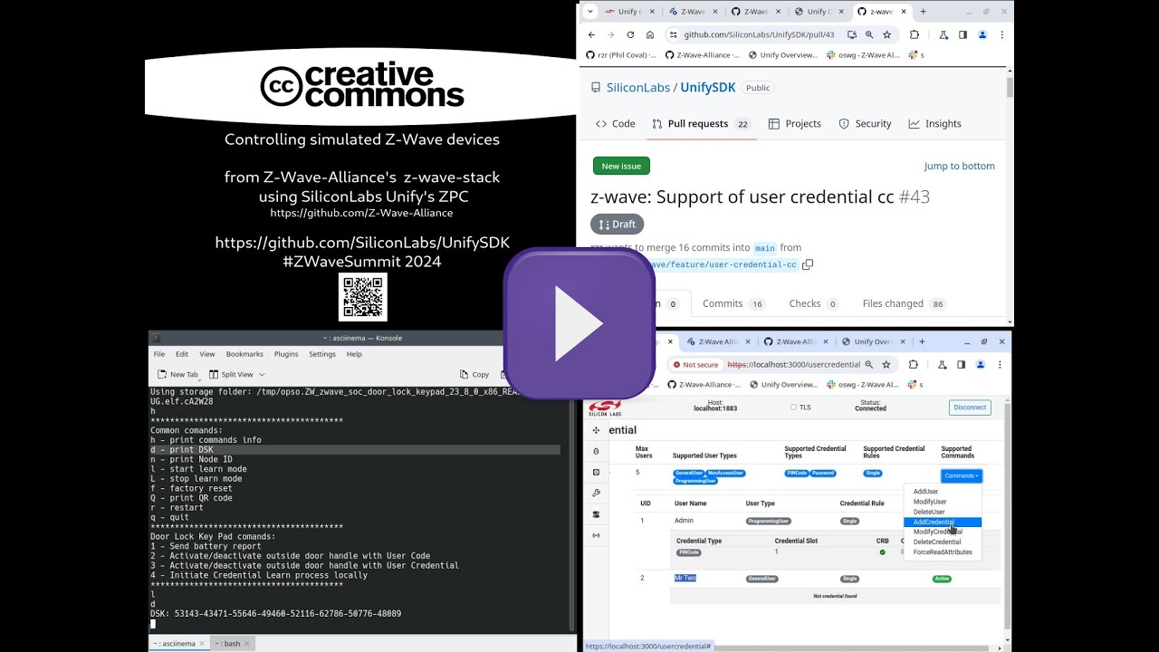Screen dimensions: 1159x652
Task: Open new tab in GitHub browser window
Action: (x=923, y=12)
